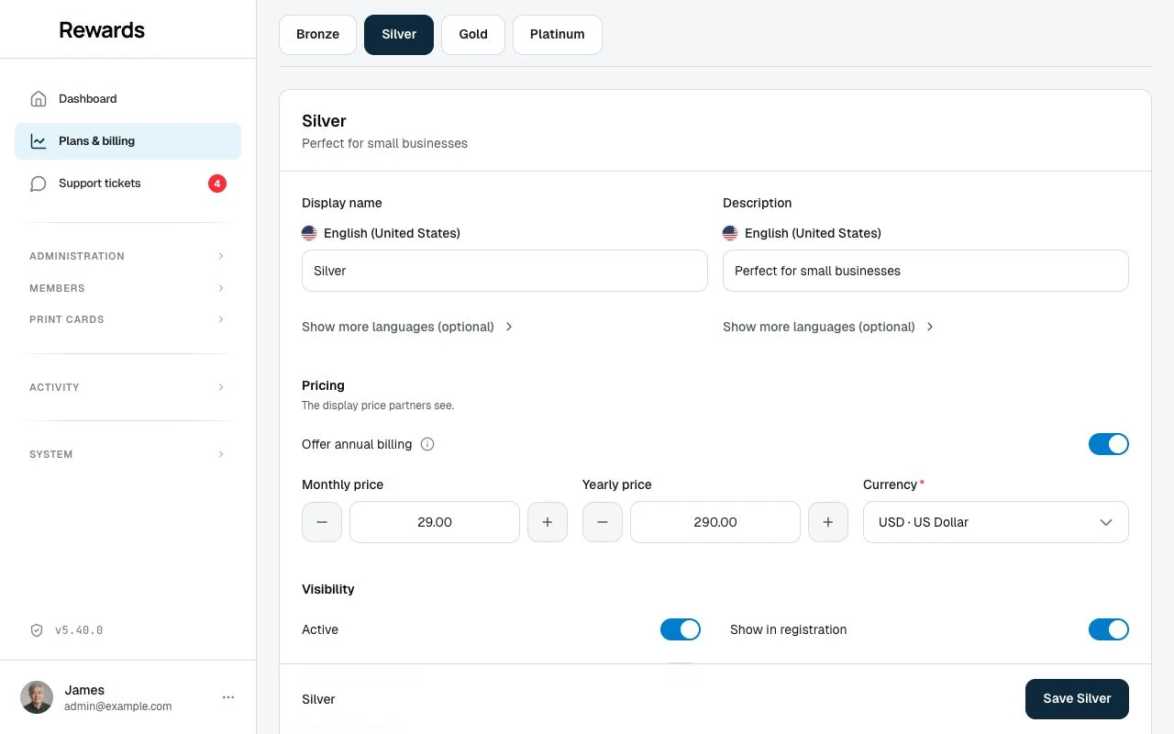Click the admin@example.com email text
Screen dimensions: 1174x734
(118, 706)
